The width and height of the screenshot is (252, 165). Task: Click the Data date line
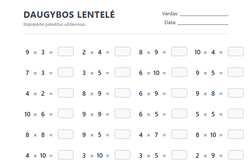pos(203,23)
